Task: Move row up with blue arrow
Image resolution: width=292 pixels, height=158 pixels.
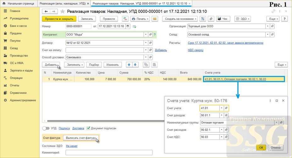Action: click(x=129, y=65)
